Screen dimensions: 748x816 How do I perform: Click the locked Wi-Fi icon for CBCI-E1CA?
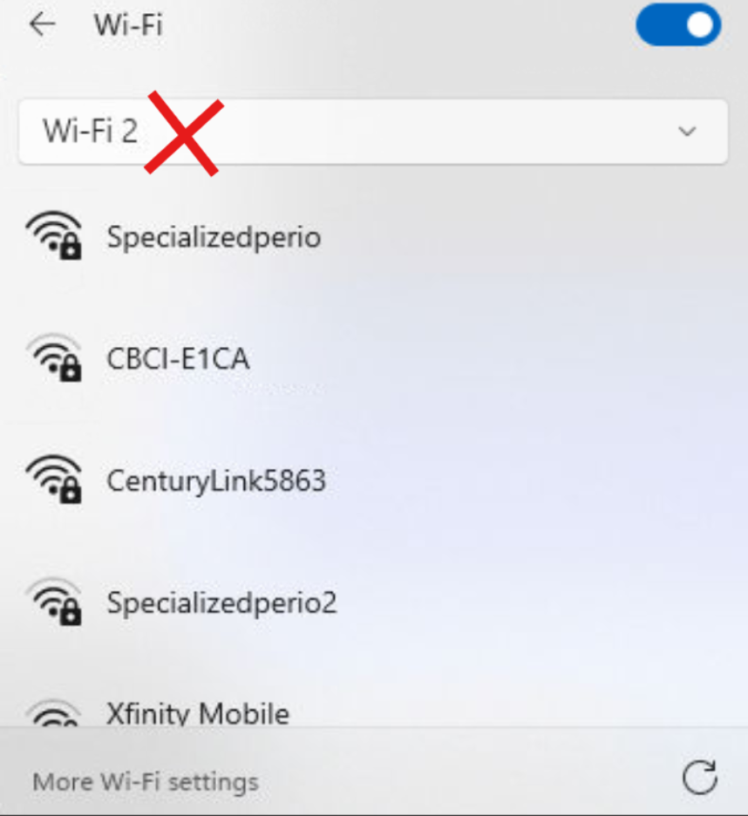[54, 358]
